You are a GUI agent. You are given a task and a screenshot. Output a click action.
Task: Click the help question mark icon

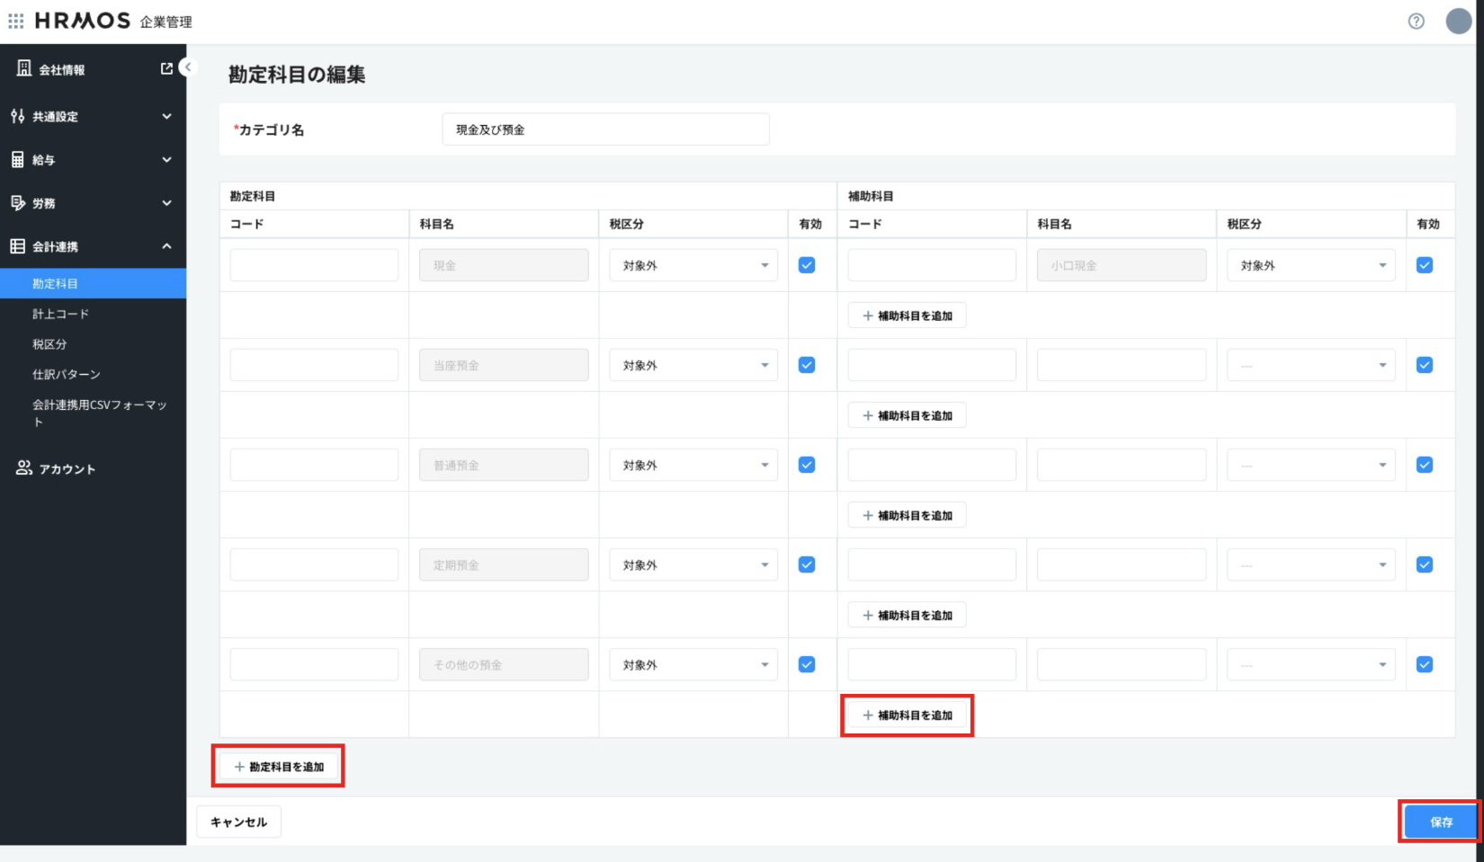[x=1416, y=22]
